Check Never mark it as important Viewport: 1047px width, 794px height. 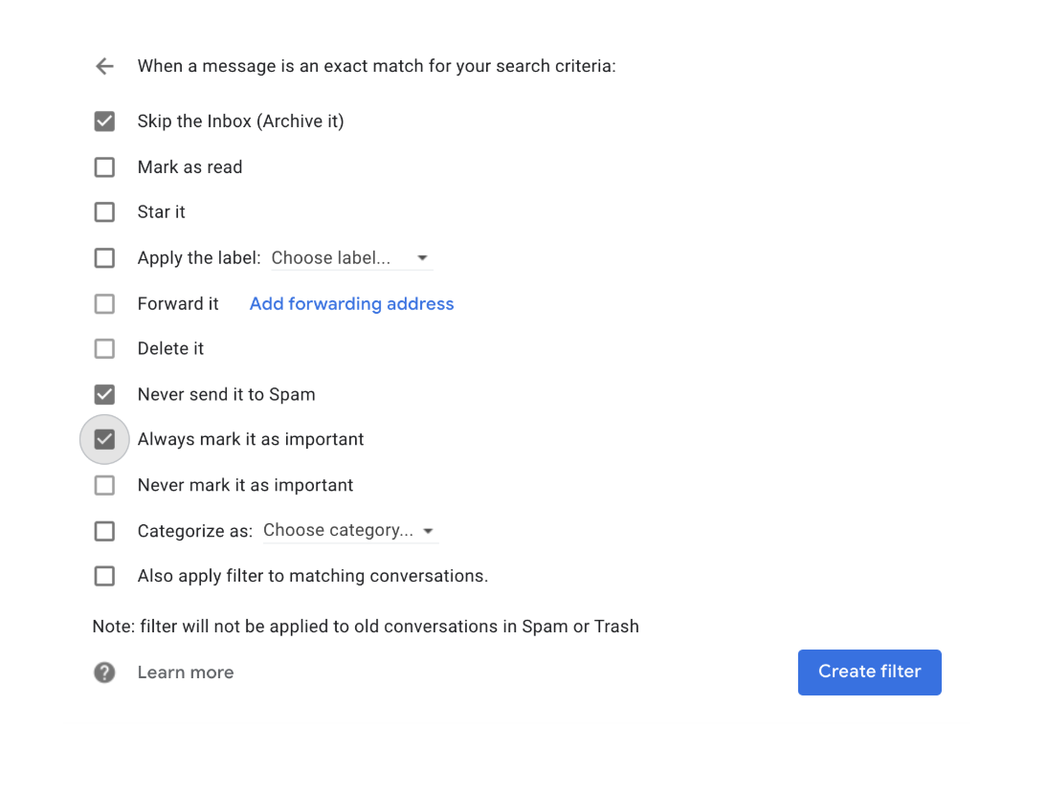coord(104,486)
